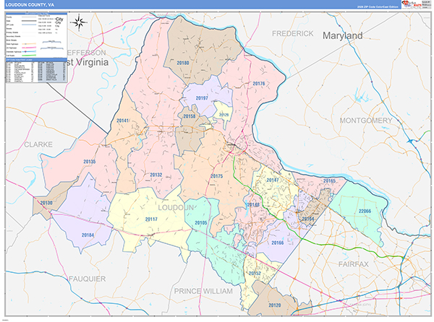The width and height of the screenshot is (434, 322).
Task: Select ZIP code label 20180
Action: (x=183, y=63)
